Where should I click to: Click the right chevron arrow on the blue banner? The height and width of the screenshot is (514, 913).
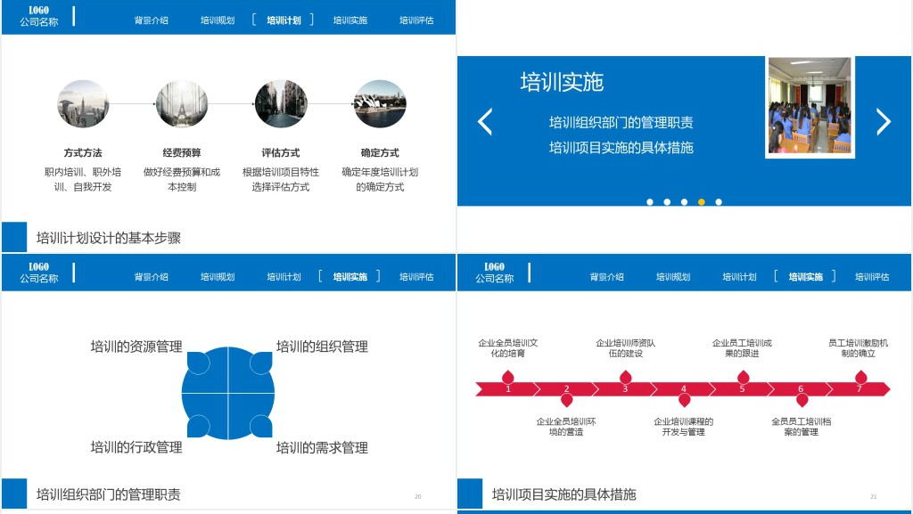click(x=883, y=121)
